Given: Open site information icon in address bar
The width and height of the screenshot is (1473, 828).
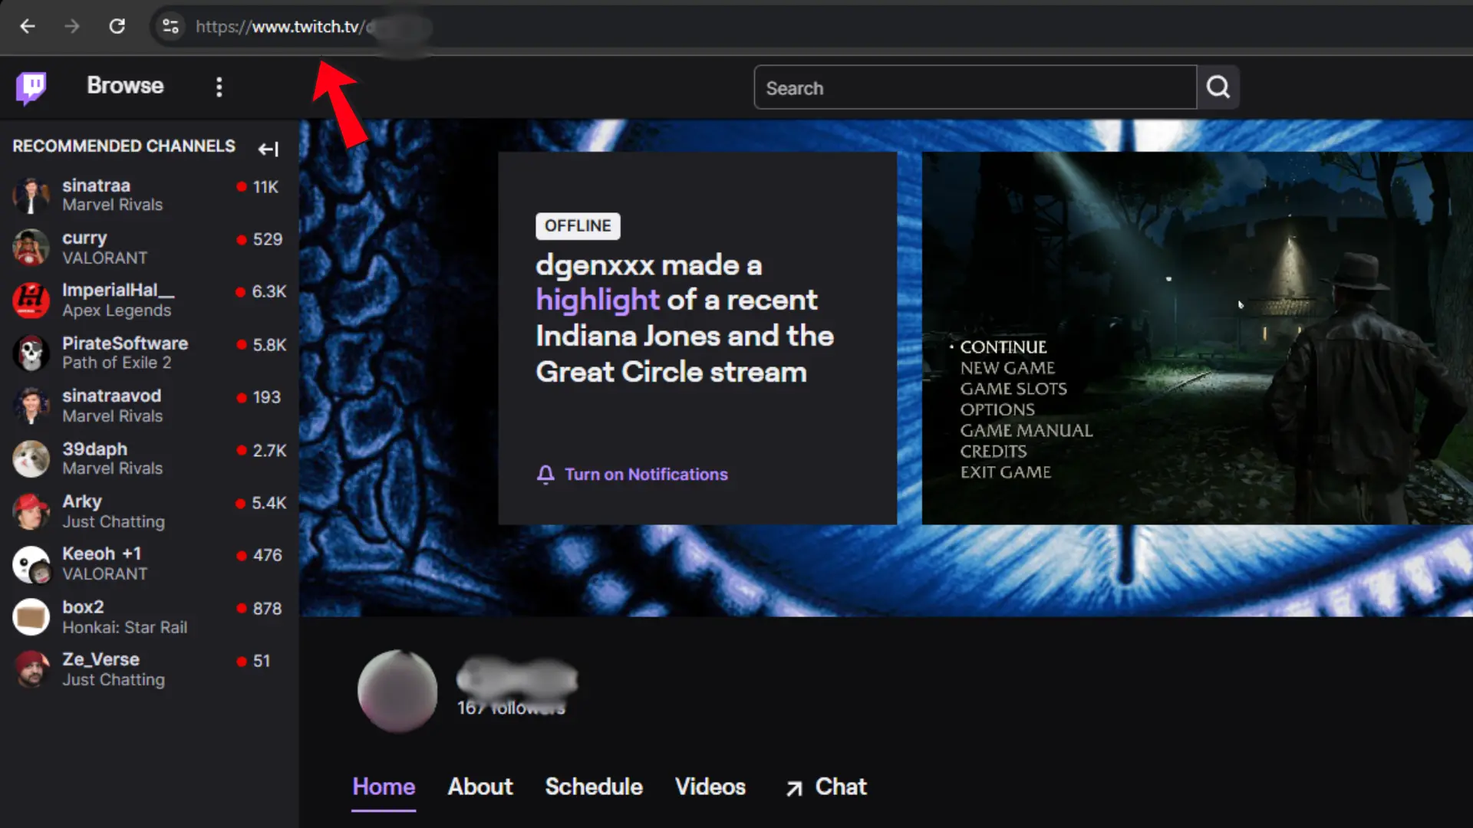Looking at the screenshot, I should click(x=170, y=26).
